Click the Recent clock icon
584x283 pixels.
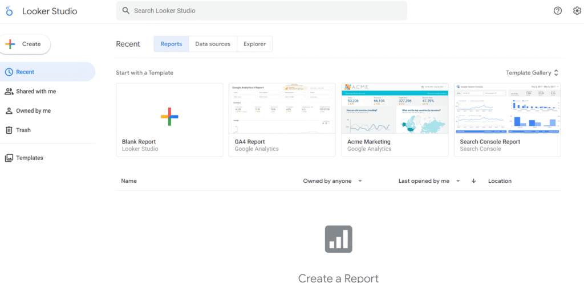click(9, 72)
